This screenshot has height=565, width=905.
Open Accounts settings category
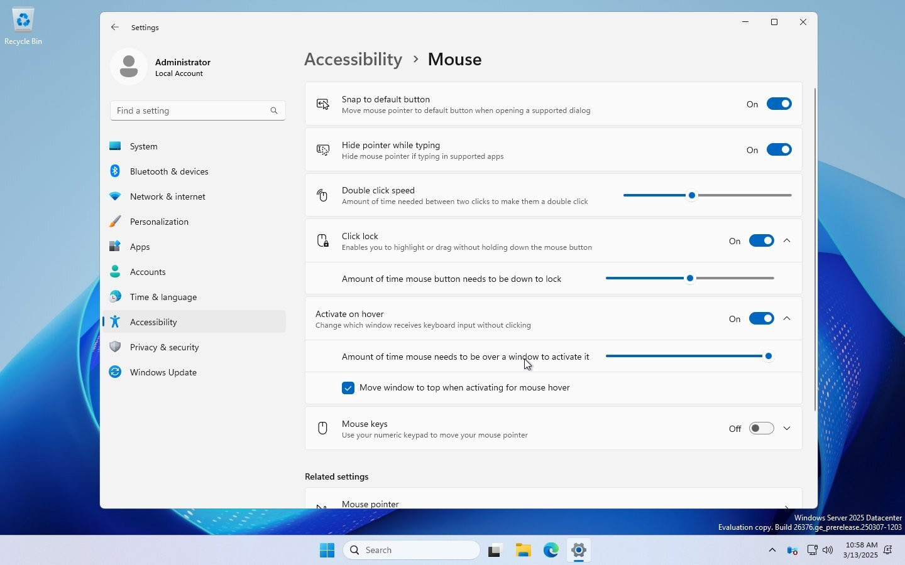pyautogui.click(x=195, y=272)
